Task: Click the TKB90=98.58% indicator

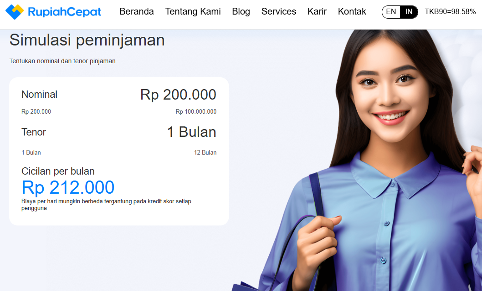Action: tap(450, 12)
